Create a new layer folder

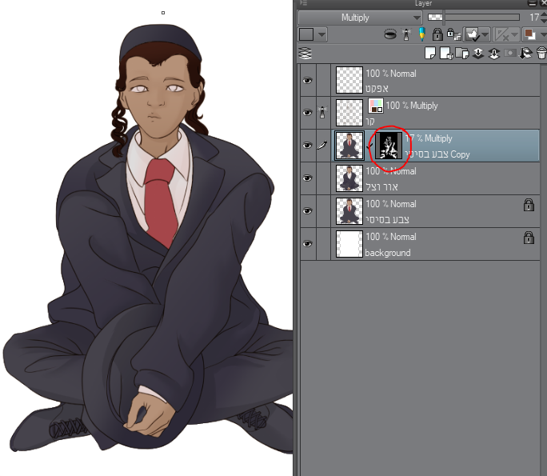click(x=462, y=54)
